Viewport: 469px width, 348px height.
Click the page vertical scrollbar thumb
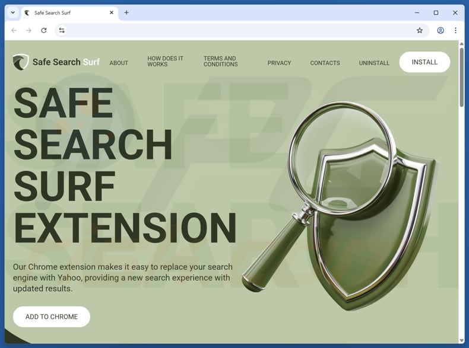point(461,76)
